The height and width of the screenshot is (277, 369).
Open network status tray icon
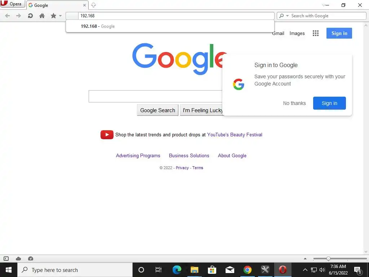pos(314,270)
